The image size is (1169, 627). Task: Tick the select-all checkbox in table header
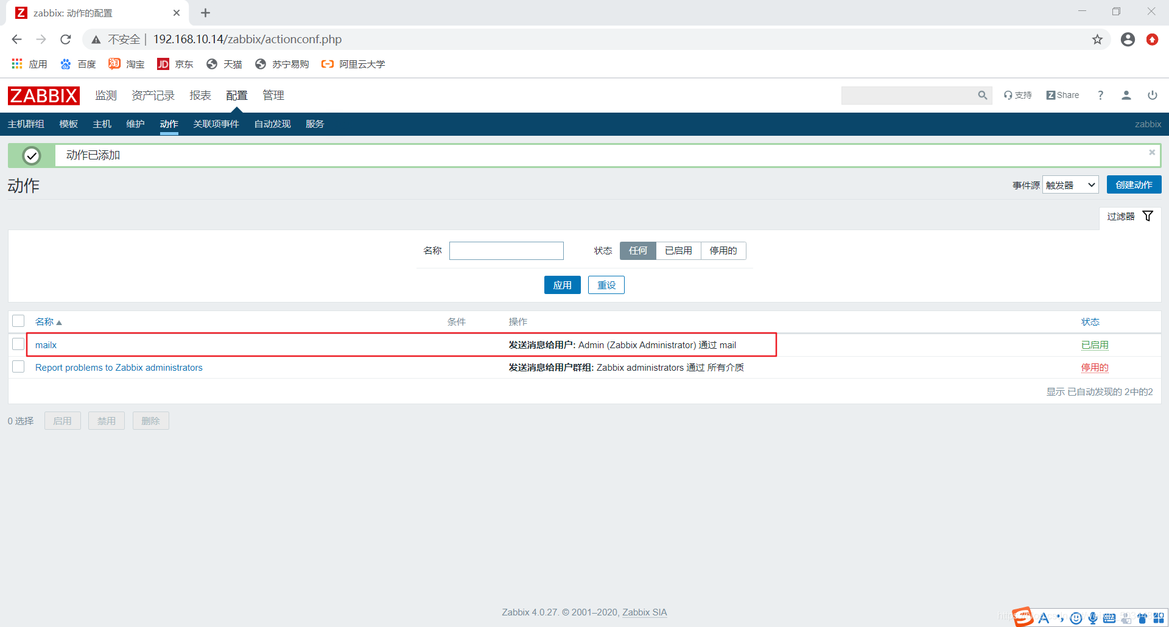pyautogui.click(x=18, y=321)
